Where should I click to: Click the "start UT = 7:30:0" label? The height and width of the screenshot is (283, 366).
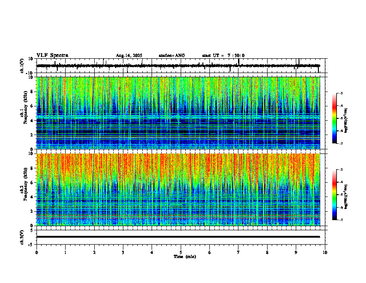[x=223, y=55]
